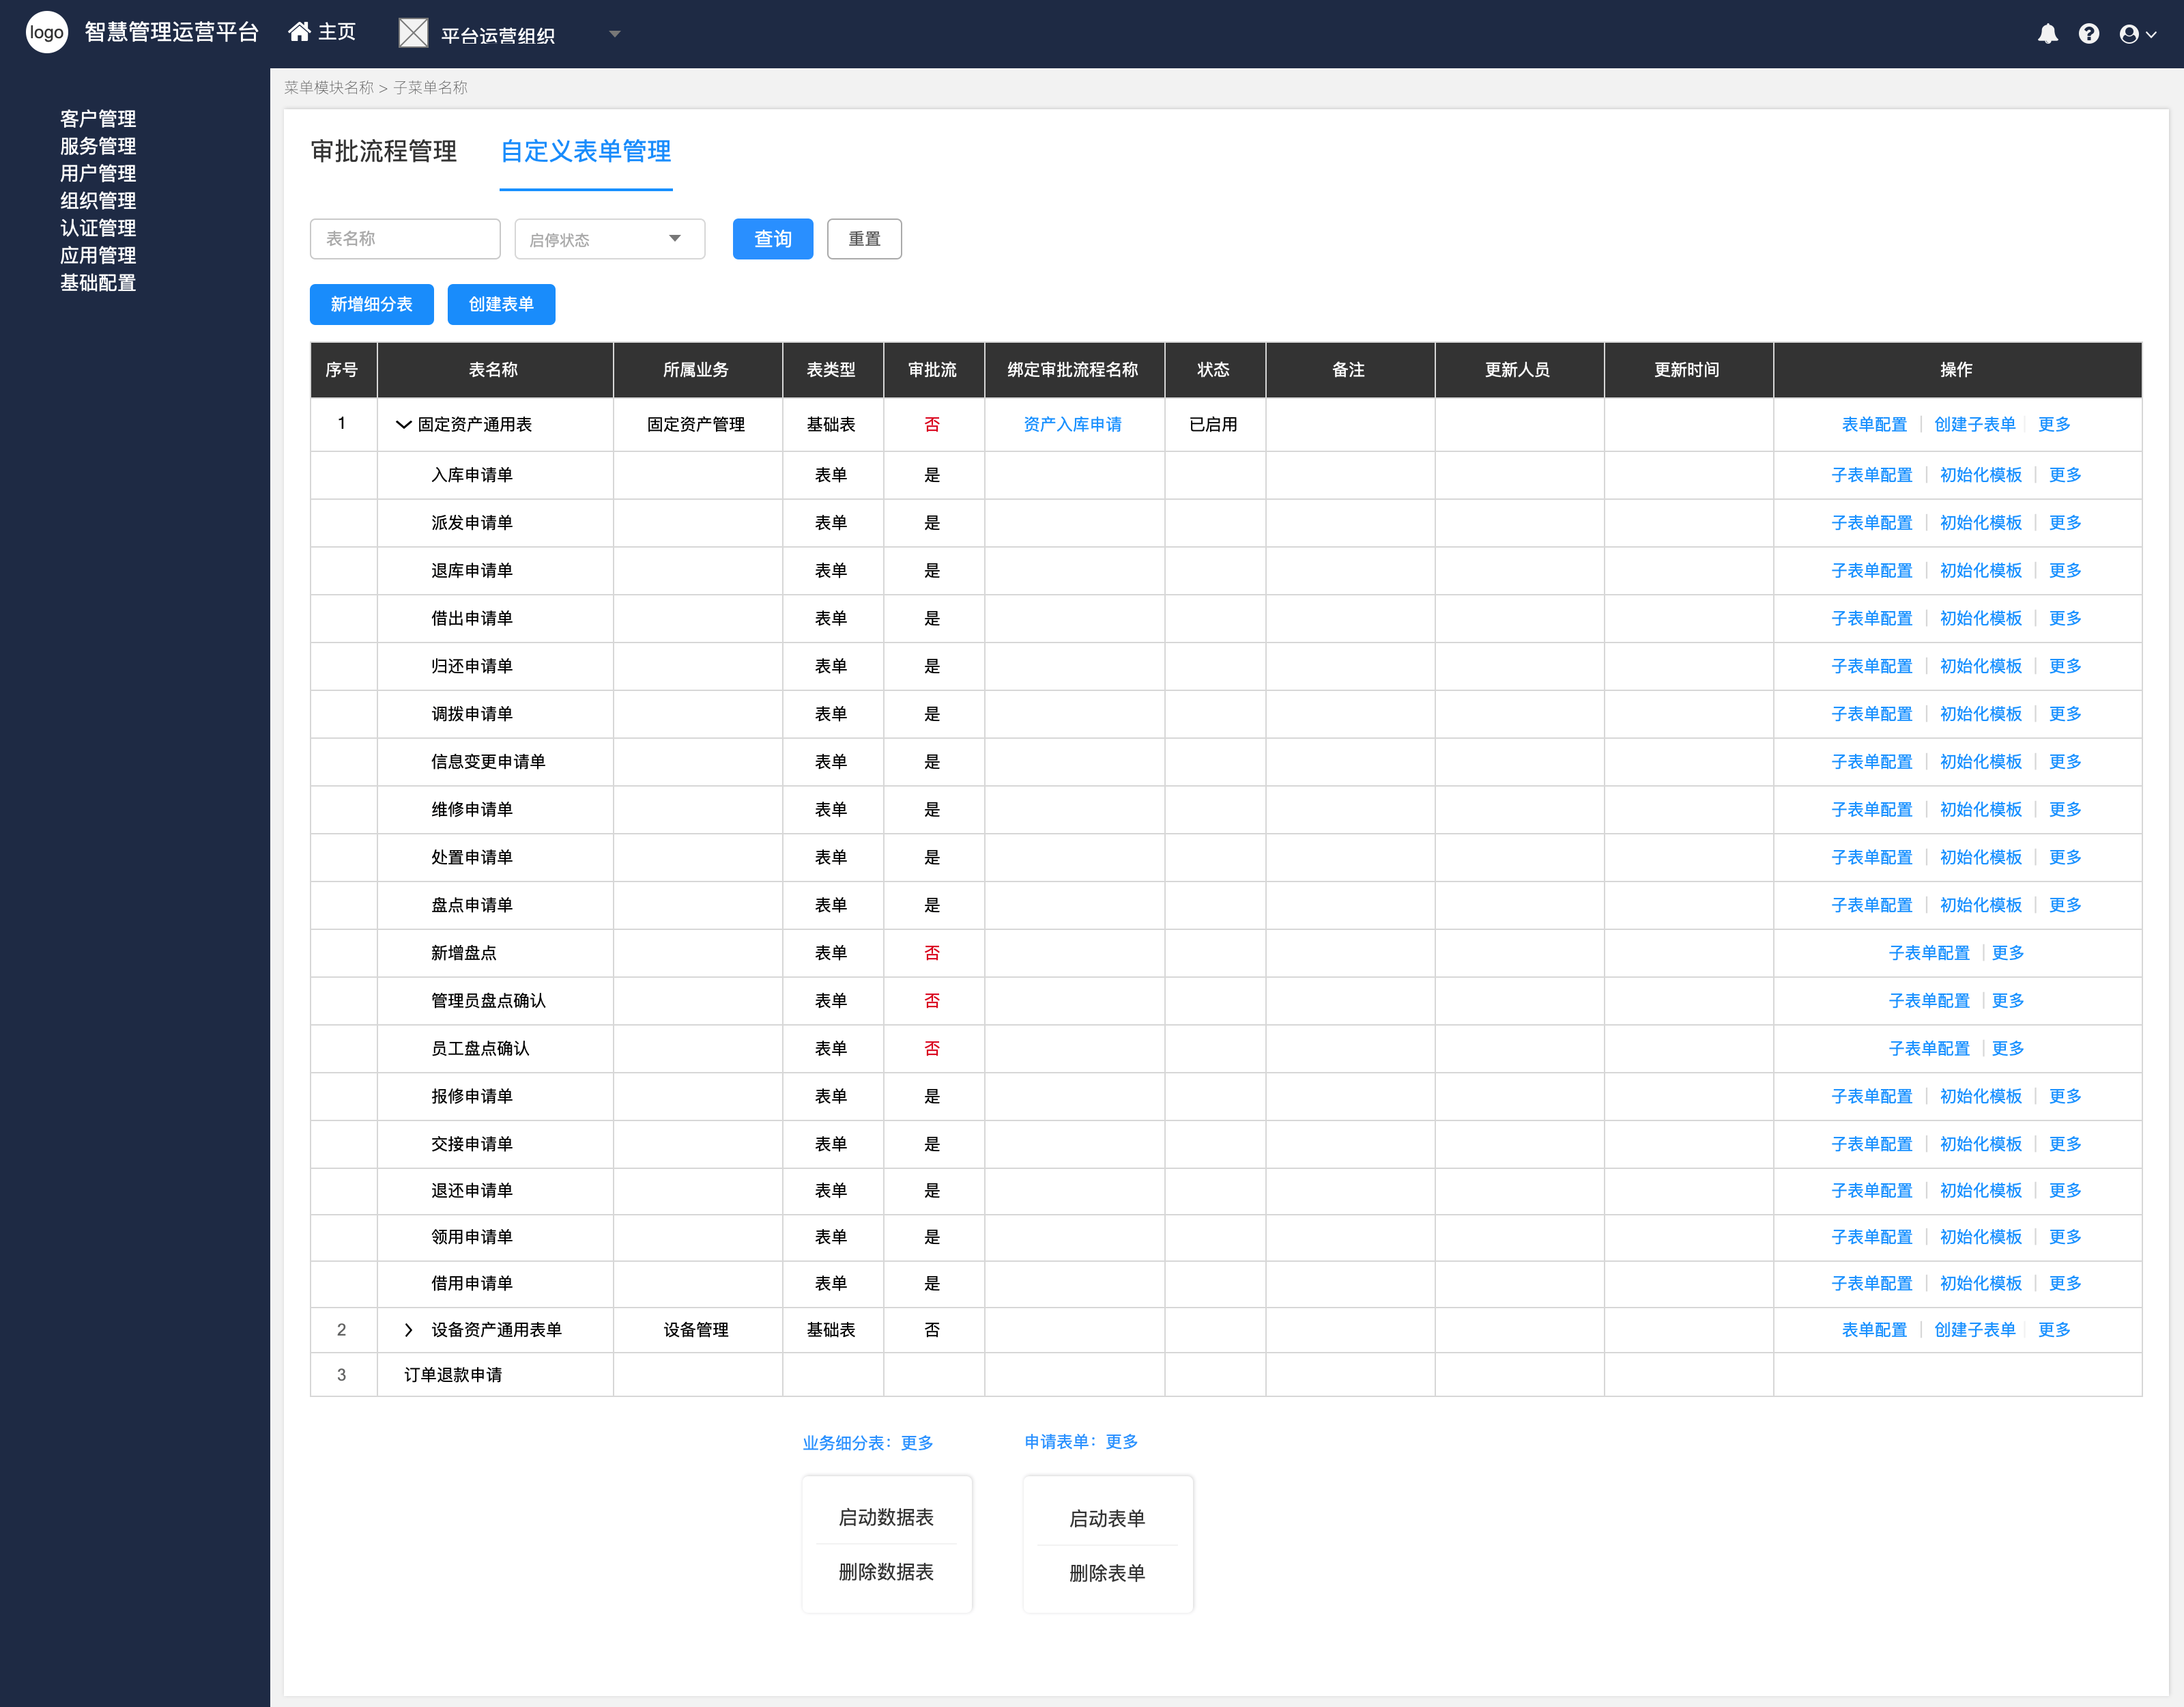Open 资产入库申请 workflow link
The width and height of the screenshot is (2184, 1707).
point(1073,424)
